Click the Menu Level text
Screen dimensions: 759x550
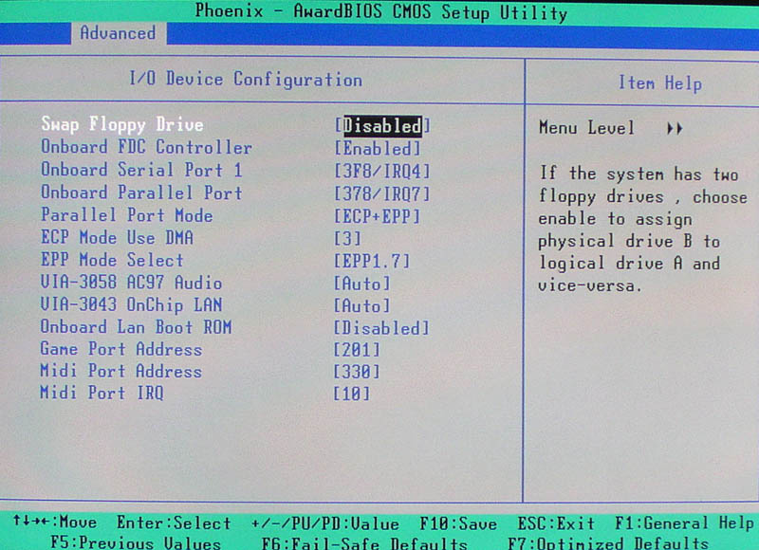(586, 128)
